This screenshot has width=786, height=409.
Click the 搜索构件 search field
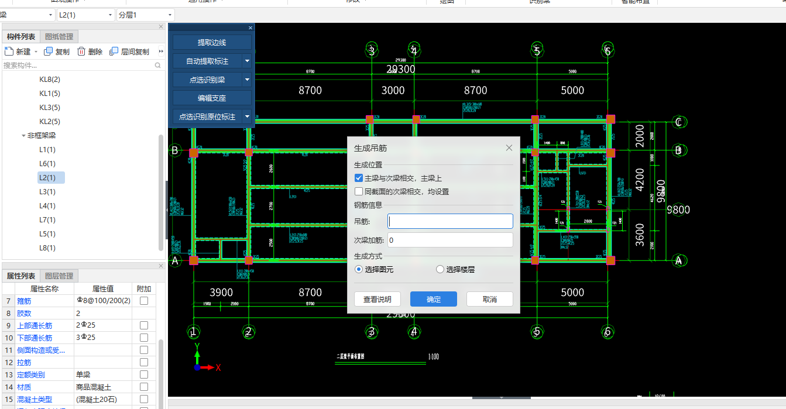pos(79,66)
